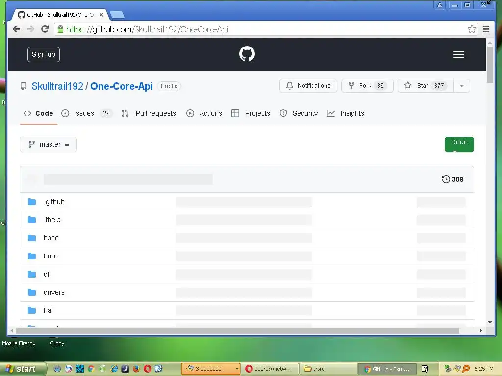
Task: Select the Code tab
Action: coord(38,113)
